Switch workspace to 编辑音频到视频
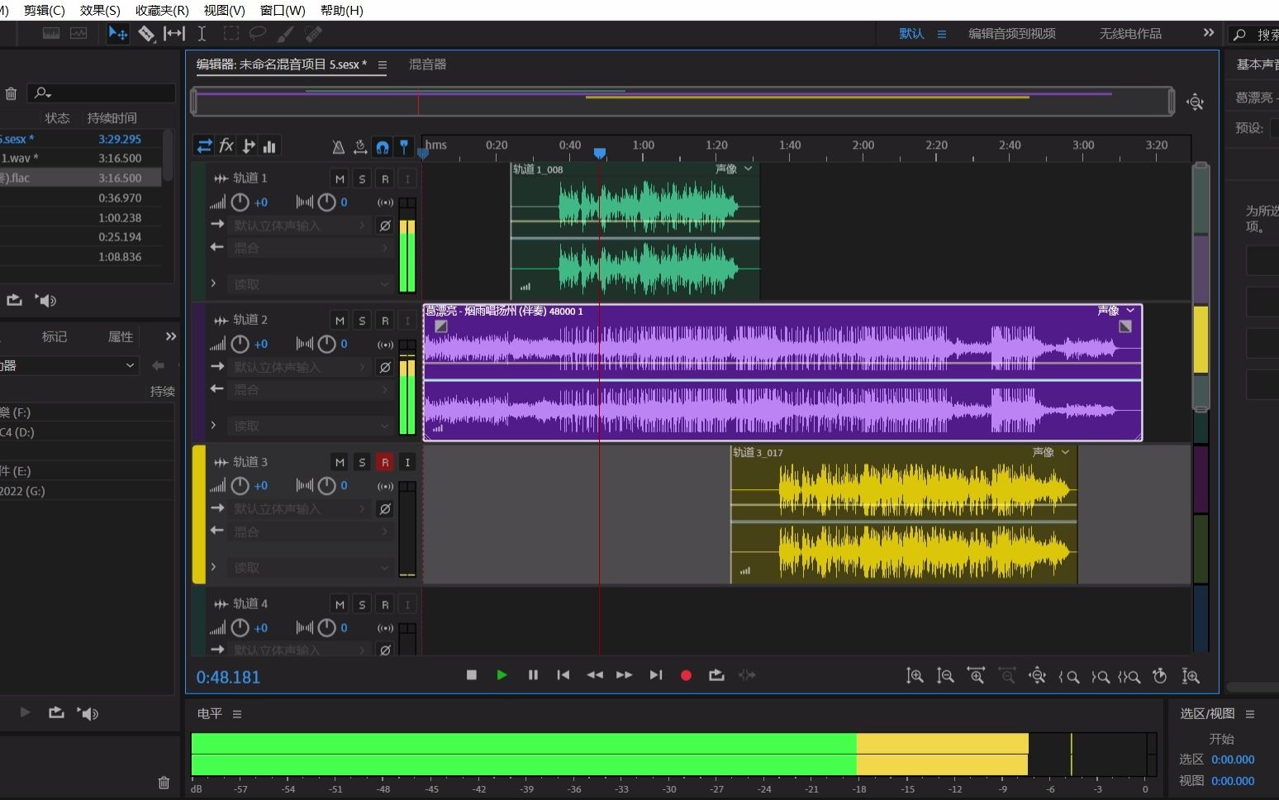Image resolution: width=1279 pixels, height=800 pixels. pos(1012,34)
